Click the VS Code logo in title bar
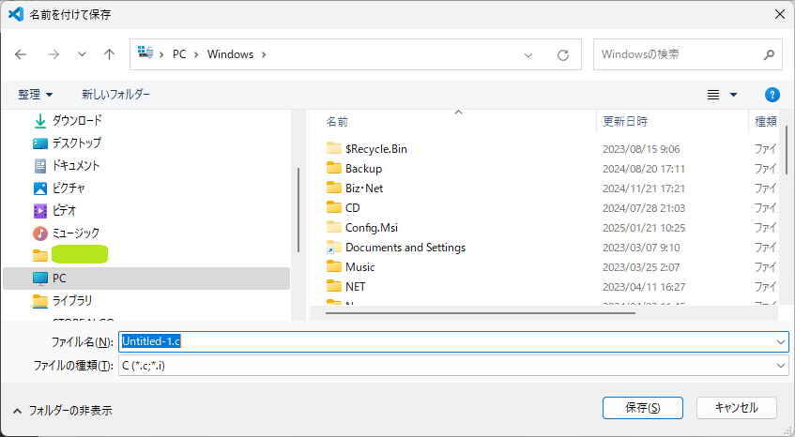 16,14
